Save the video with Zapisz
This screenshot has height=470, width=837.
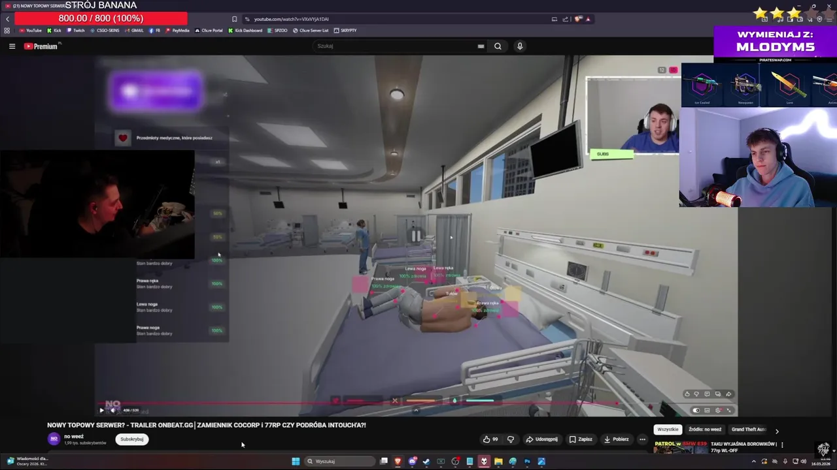pyautogui.click(x=581, y=439)
